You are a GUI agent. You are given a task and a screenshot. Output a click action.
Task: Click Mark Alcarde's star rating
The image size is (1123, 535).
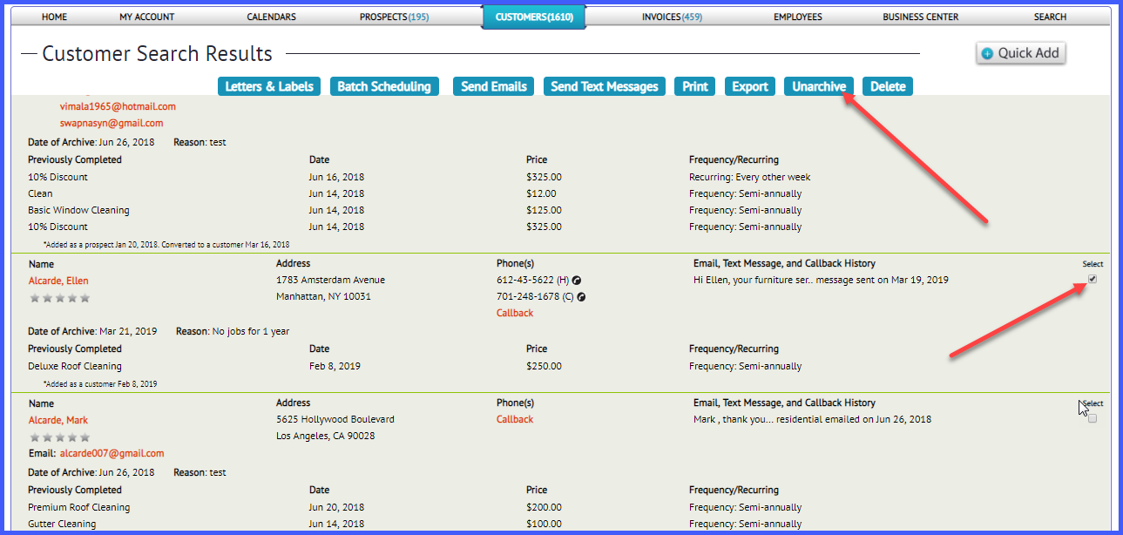pos(59,437)
